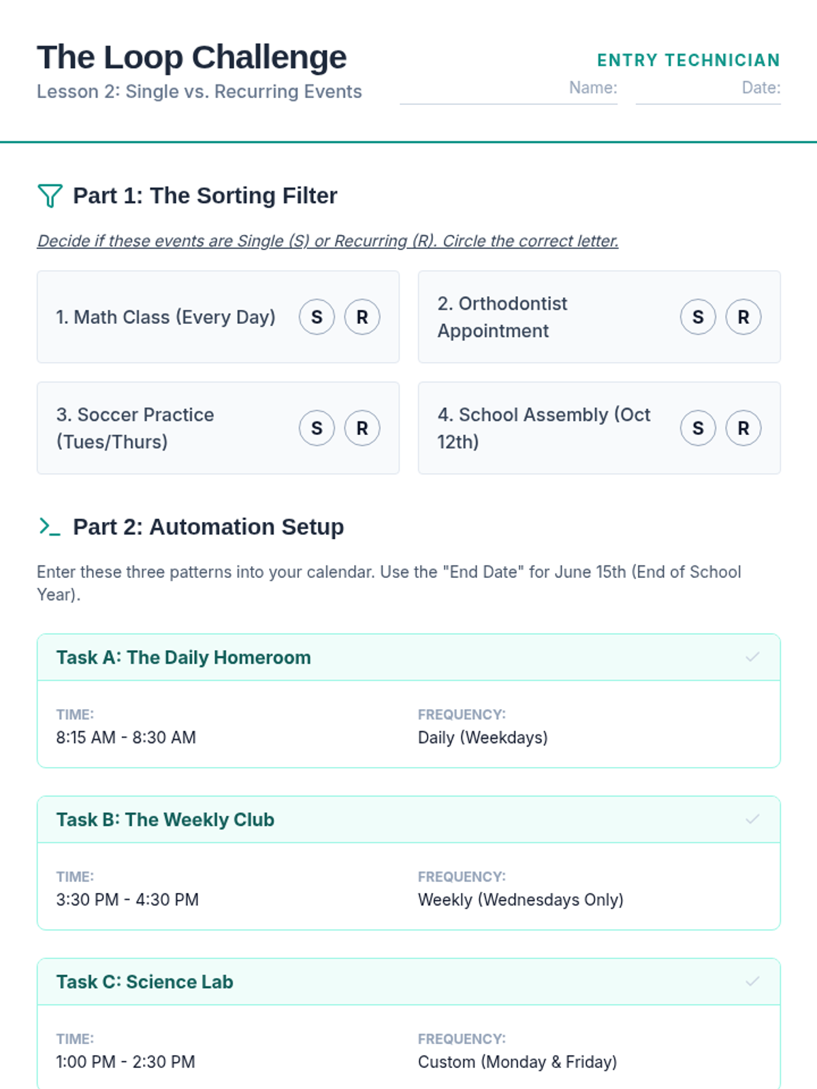Circle R for Soccer Practice (Tues/Thurs)
Screen dimensions: 817x1089
[362, 428]
